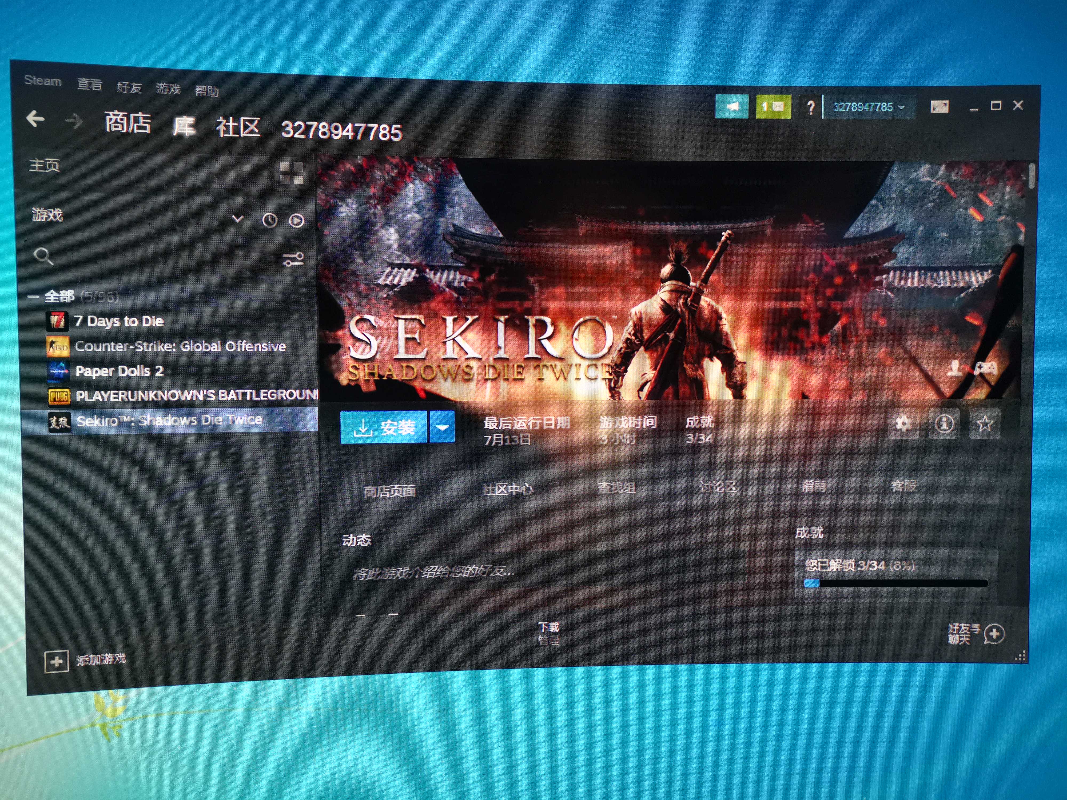Go to the 商店 tab
Viewport: 1067px width, 800px height.
[127, 122]
